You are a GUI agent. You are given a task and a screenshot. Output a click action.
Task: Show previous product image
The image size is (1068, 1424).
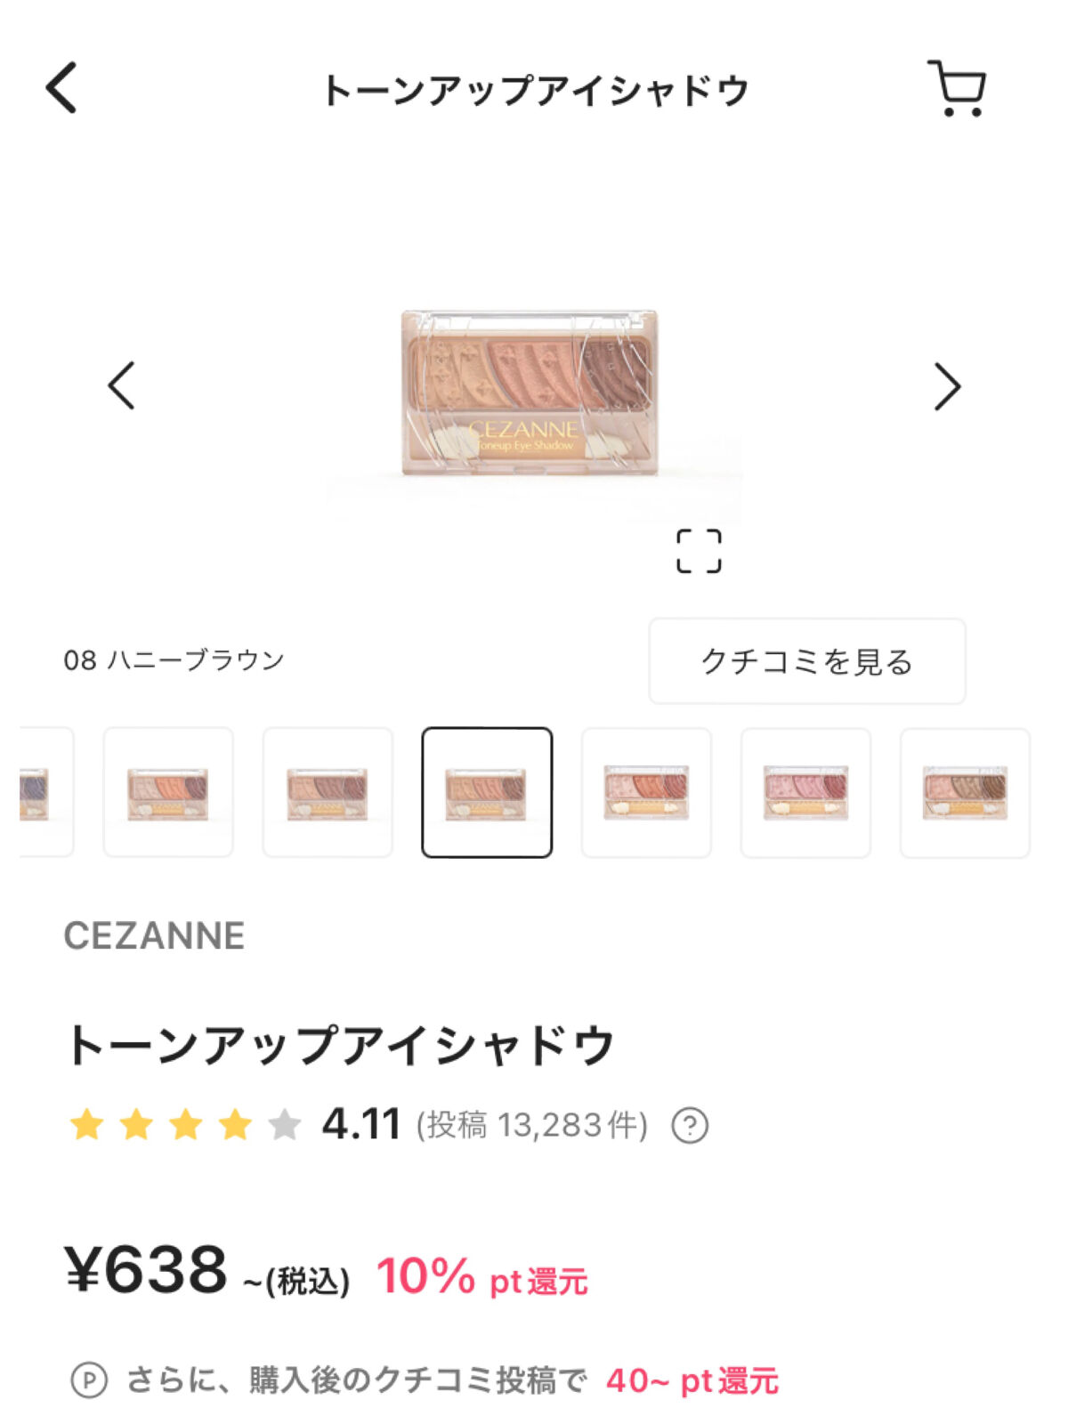point(123,384)
